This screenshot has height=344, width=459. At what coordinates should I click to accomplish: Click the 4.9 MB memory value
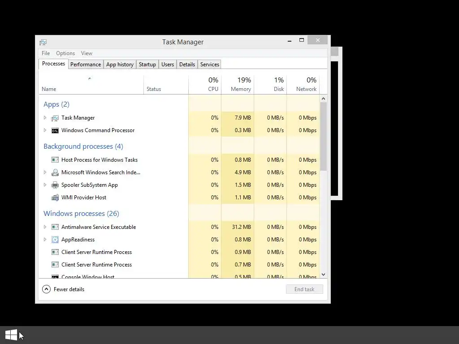pos(242,172)
